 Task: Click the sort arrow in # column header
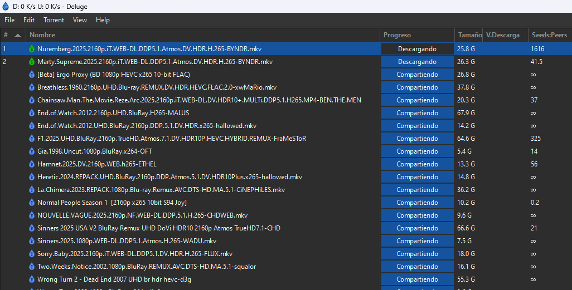pos(17,35)
